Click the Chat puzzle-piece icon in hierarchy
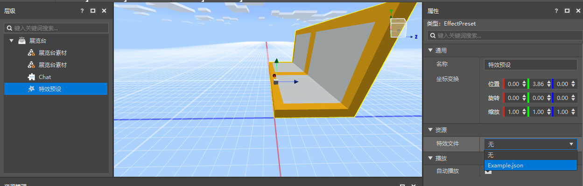Screen dimensions: 583x186 tap(31, 77)
